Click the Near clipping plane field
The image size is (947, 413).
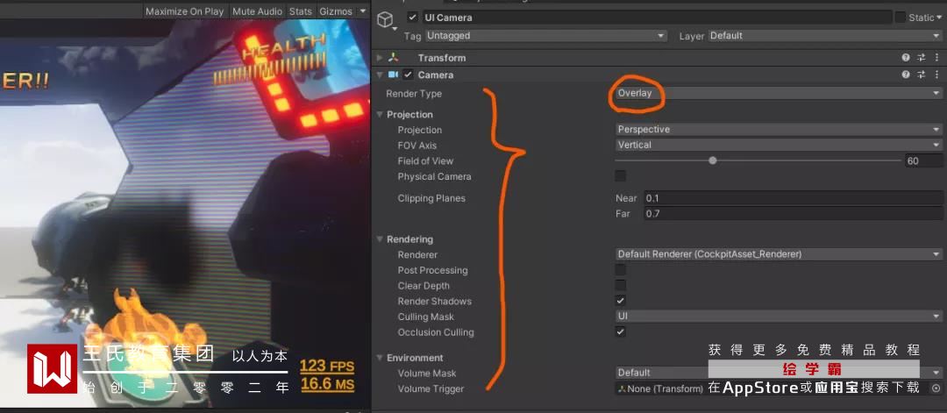tap(793, 198)
